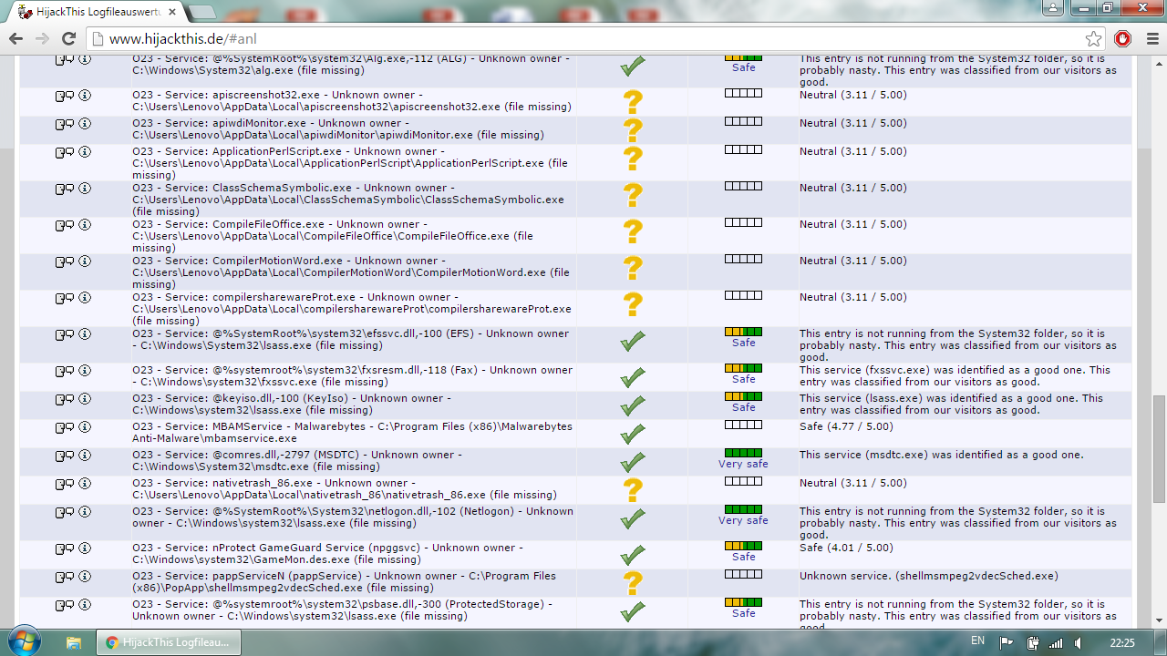
Task: Click the forward navigation arrow
Action: [x=42, y=38]
